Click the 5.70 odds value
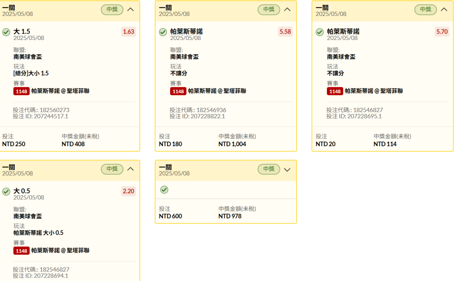The height and width of the screenshot is (281, 455). 442,32
